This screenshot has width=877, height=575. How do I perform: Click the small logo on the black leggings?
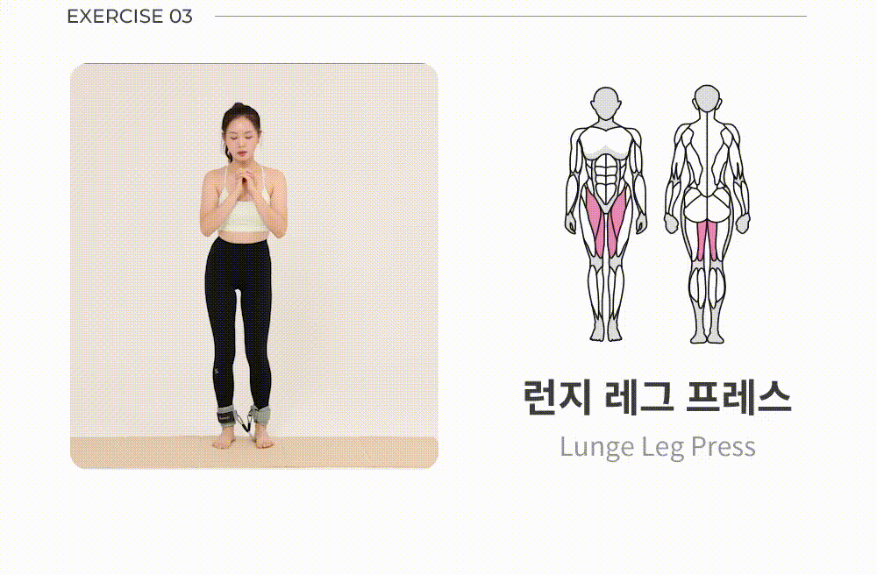click(216, 373)
